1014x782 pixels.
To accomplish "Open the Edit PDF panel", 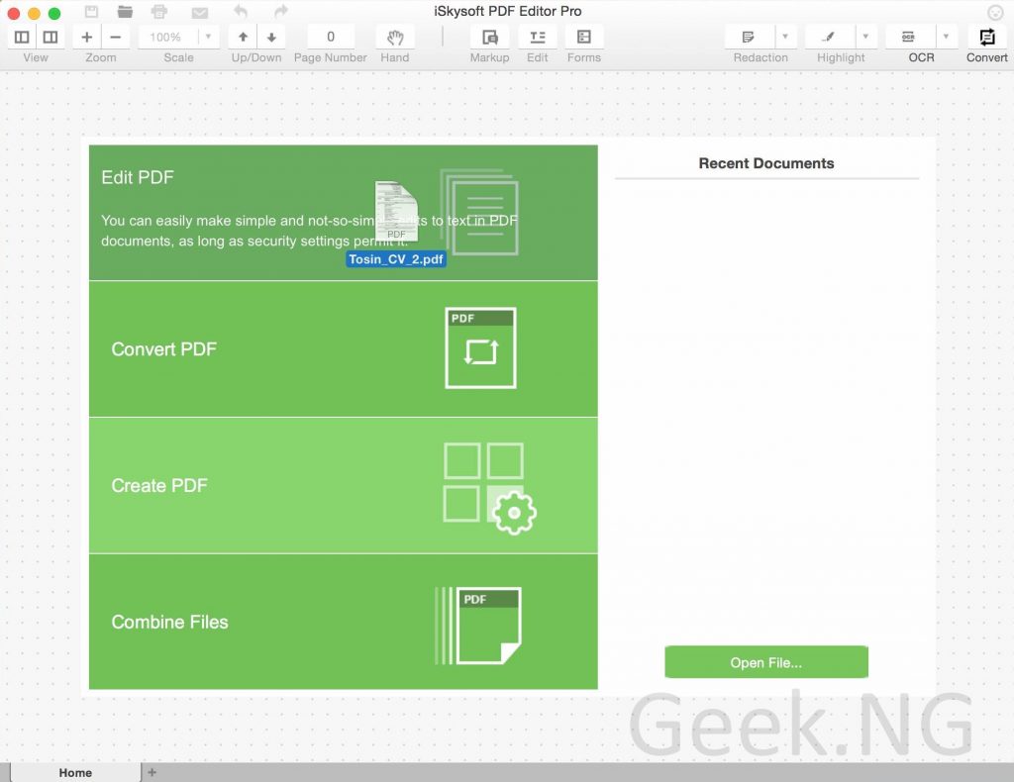I will 343,213.
